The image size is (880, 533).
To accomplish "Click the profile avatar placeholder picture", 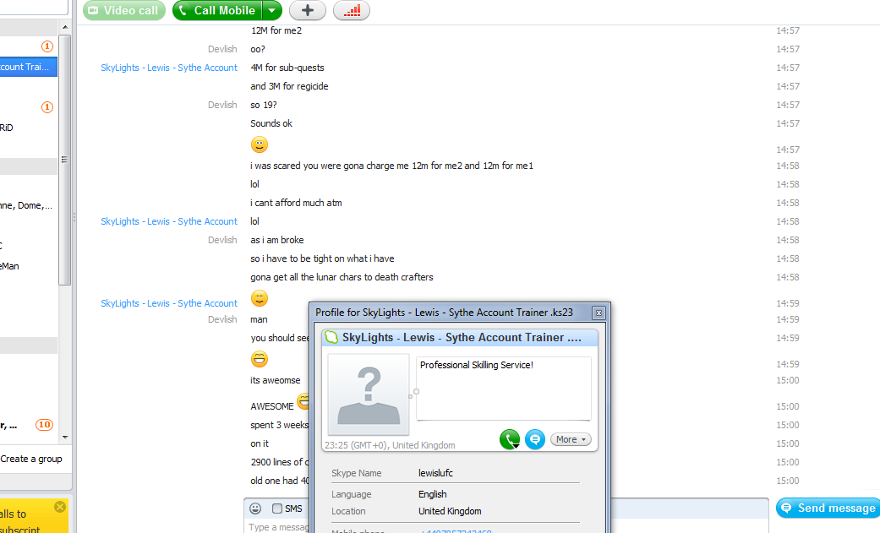I will [x=369, y=395].
